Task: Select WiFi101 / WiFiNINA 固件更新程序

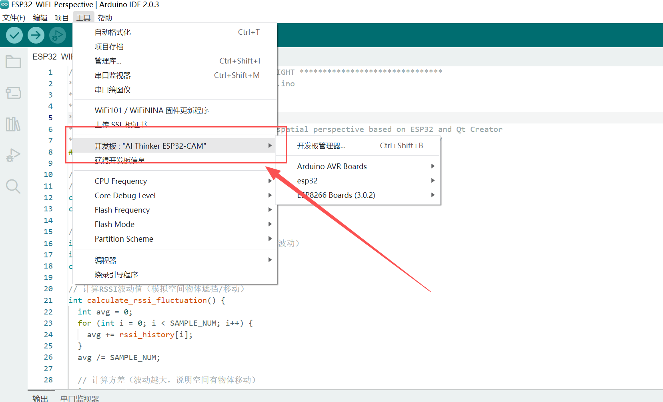Action: [175, 110]
